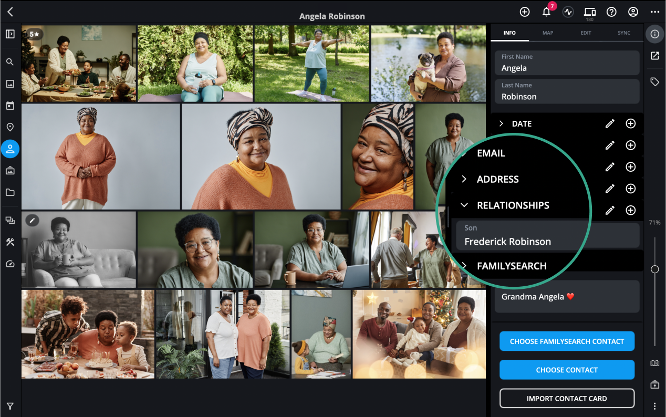Edit the DATE section with pencil icon

pos(610,123)
